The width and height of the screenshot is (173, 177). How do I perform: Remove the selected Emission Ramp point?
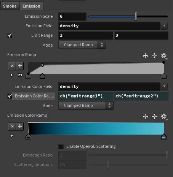click(x=12, y=66)
